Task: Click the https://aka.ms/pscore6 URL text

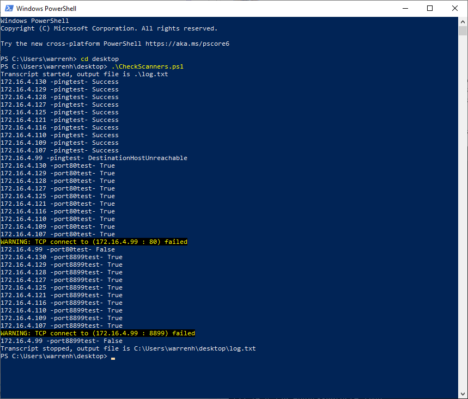Action: pyautogui.click(x=187, y=44)
